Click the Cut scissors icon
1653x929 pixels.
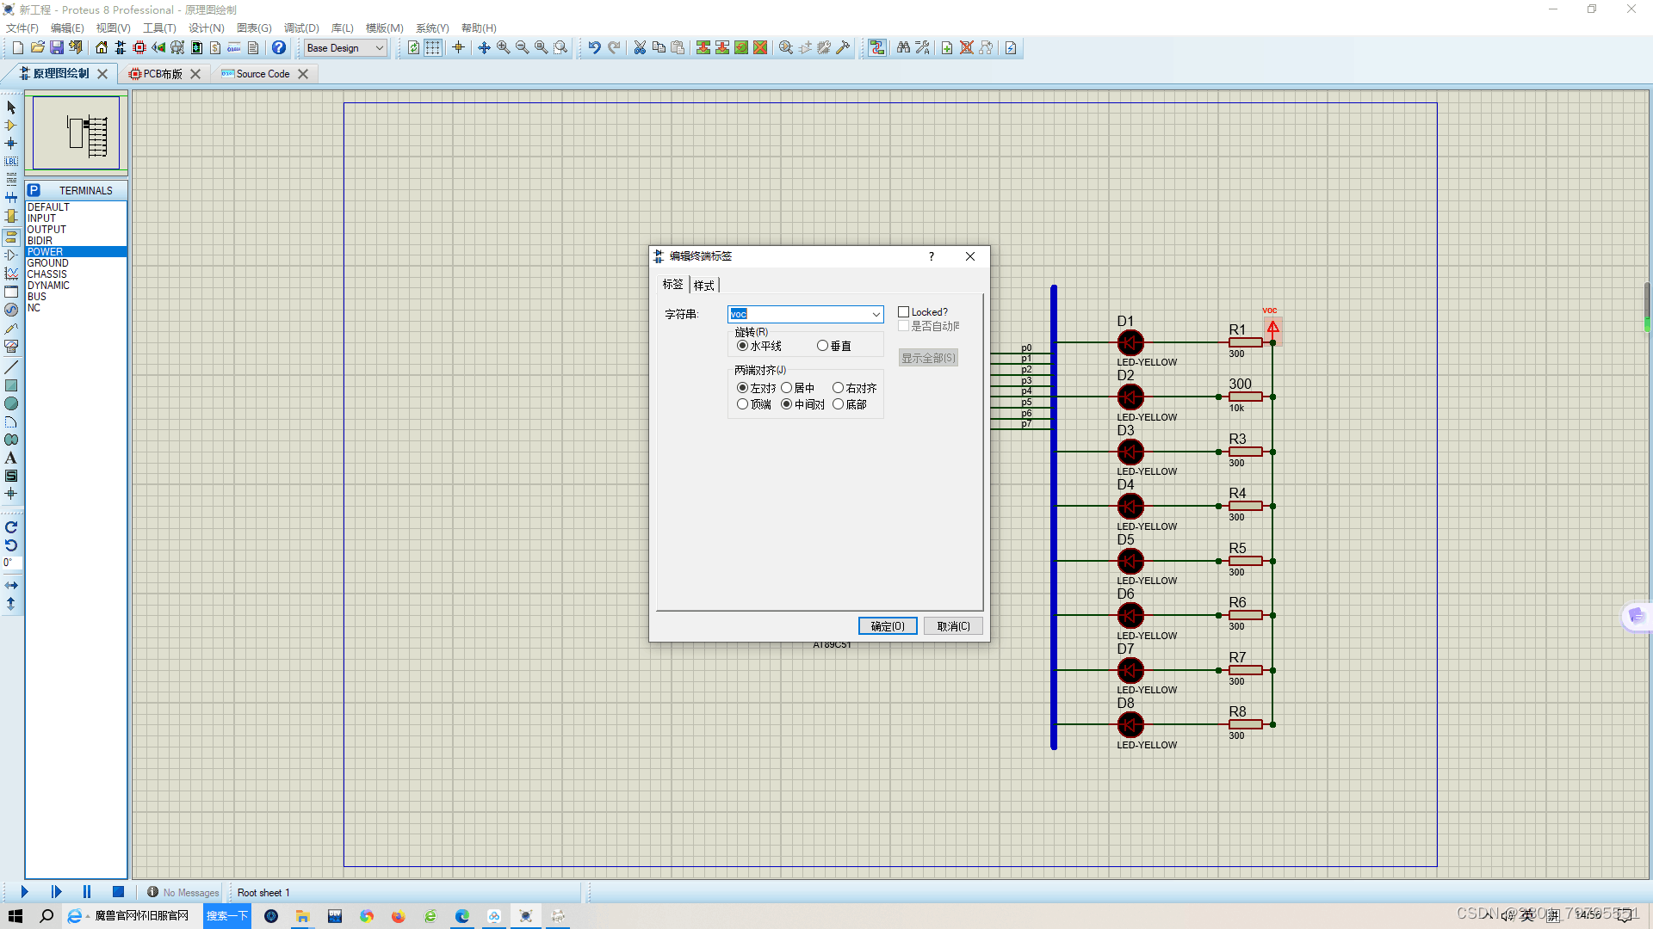click(x=640, y=47)
